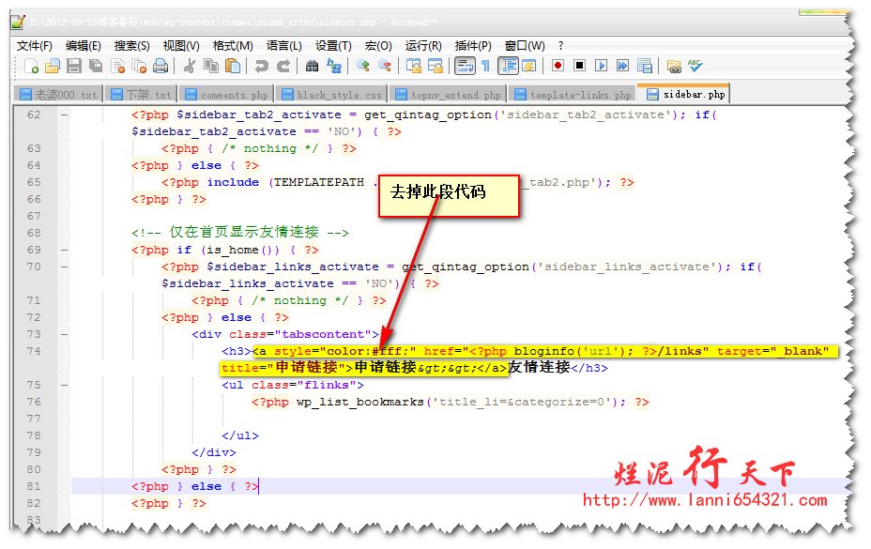Viewport: 871px width, 549px height.
Task: Undo last edit with the Undo arrow
Action: tap(261, 66)
